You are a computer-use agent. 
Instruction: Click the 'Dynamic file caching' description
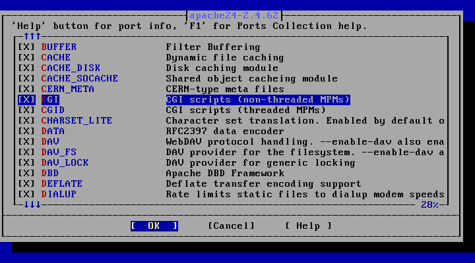coord(225,58)
